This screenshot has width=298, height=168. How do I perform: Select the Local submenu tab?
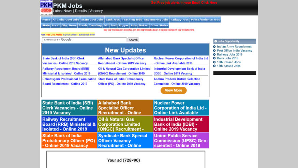point(56,25)
